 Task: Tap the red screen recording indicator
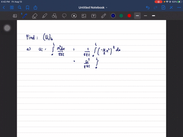tap(158, 2)
